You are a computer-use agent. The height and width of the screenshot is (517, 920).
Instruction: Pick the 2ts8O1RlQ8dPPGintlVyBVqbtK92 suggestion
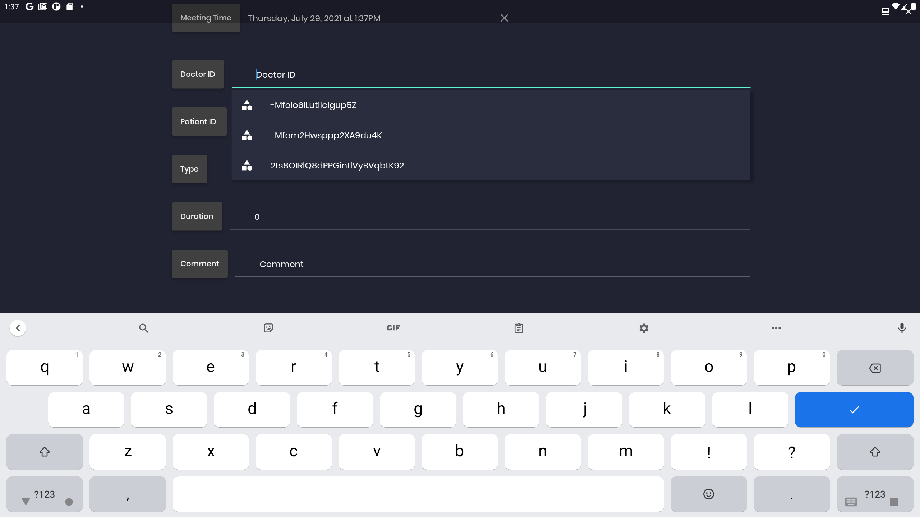337,166
